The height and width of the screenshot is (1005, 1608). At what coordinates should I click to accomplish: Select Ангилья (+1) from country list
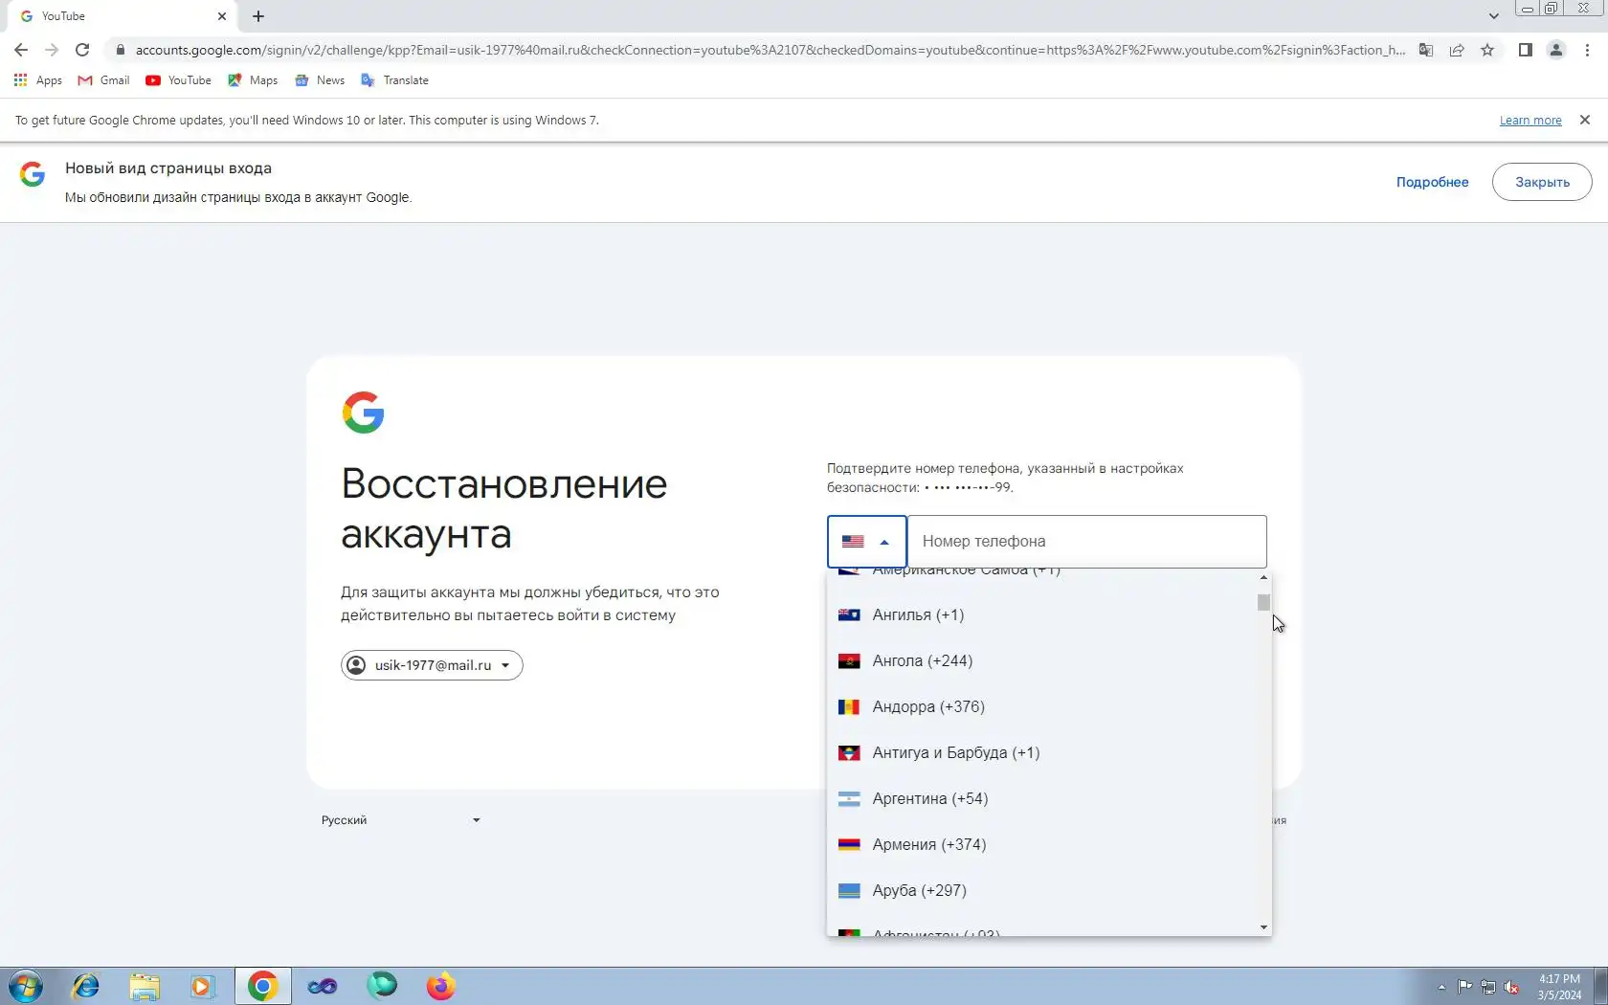point(1043,614)
